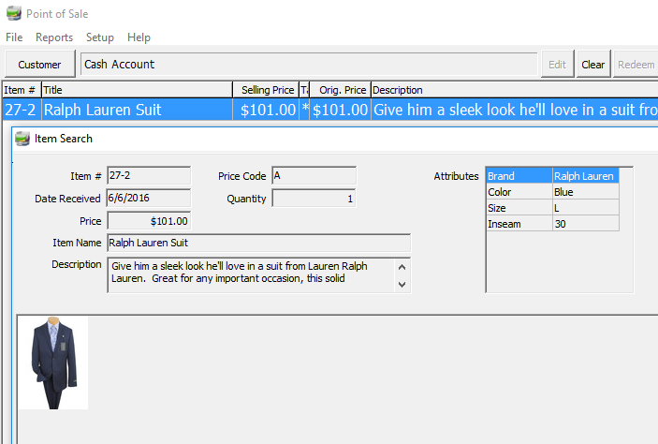Select the inseam value 30
Viewport: 658px width, 444px height.
pos(586,224)
